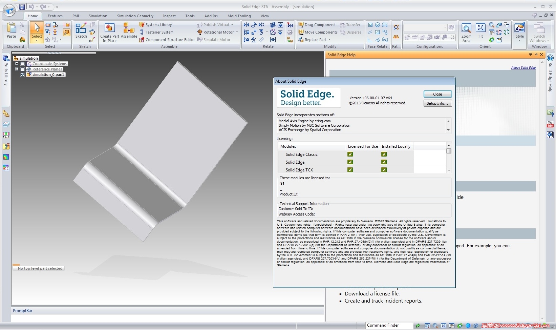Open the Configurations combo box

click(426, 27)
